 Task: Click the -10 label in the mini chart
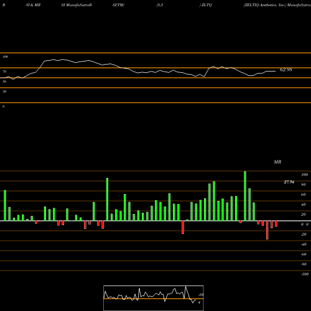[x=201, y=295]
